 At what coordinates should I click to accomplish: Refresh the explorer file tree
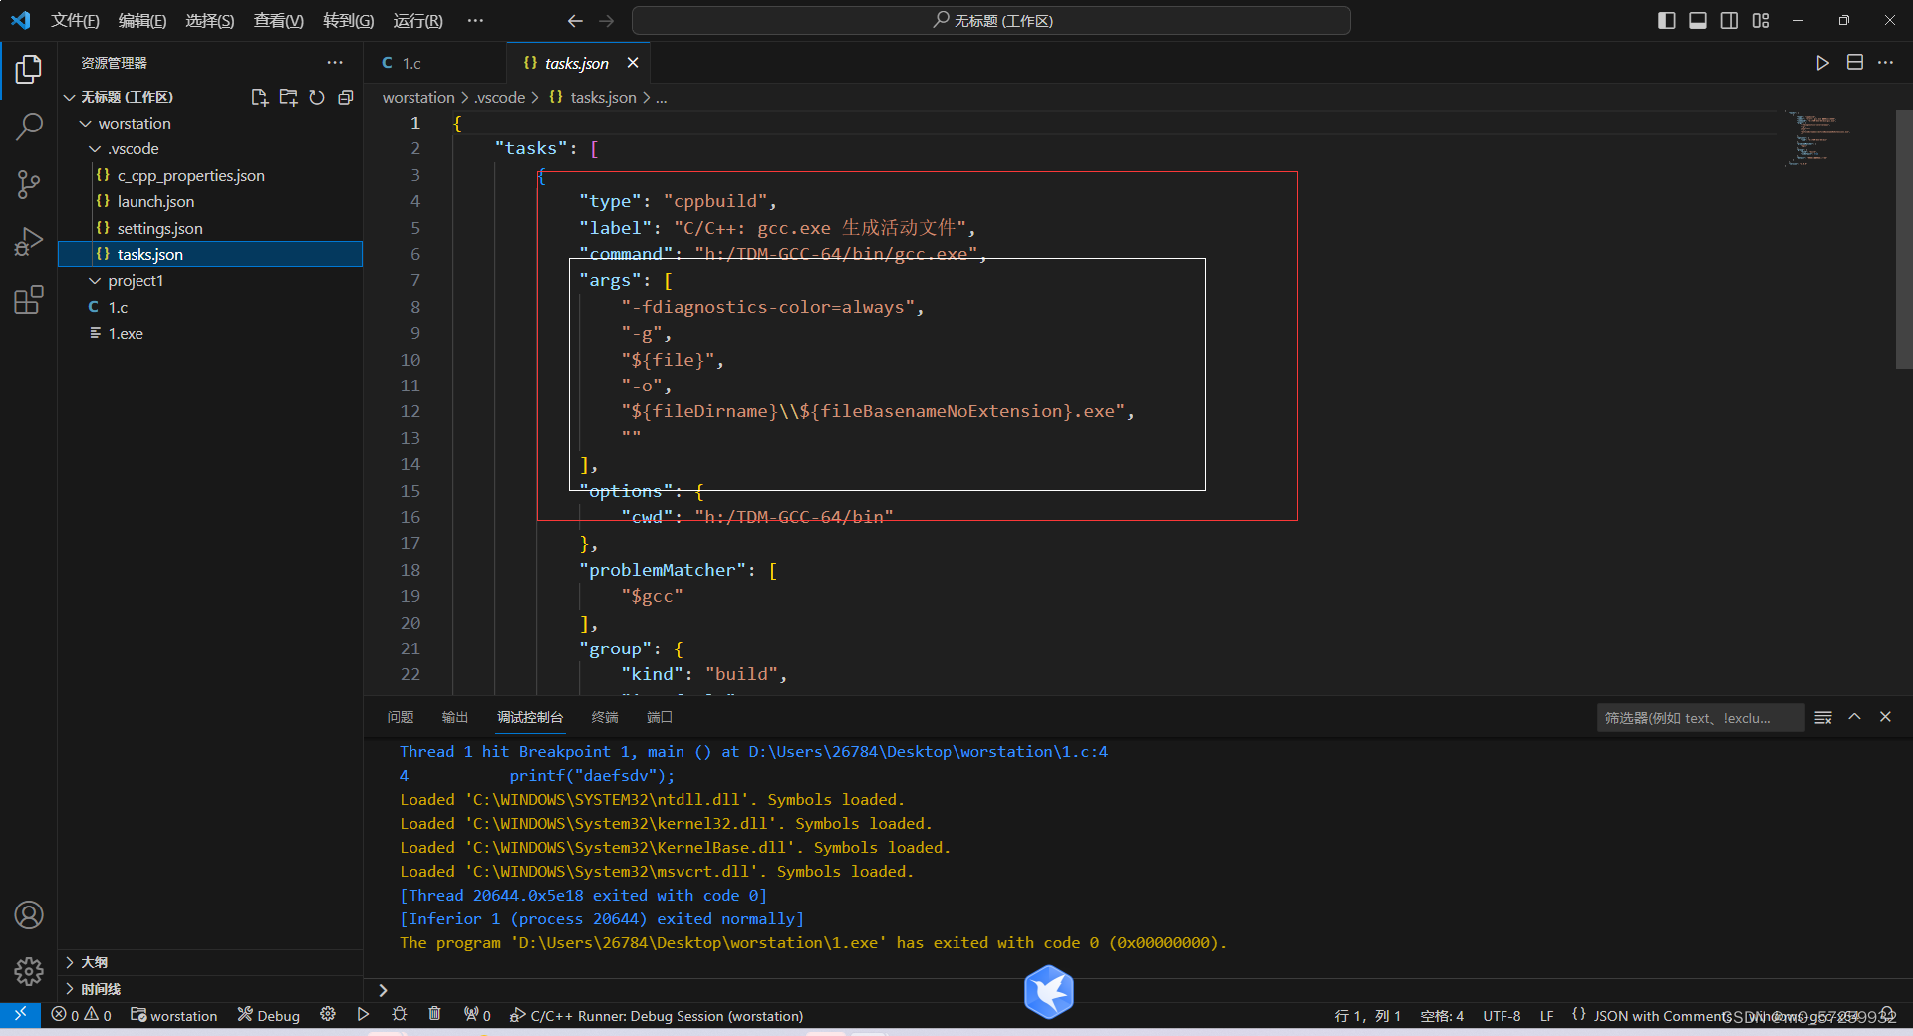(316, 97)
